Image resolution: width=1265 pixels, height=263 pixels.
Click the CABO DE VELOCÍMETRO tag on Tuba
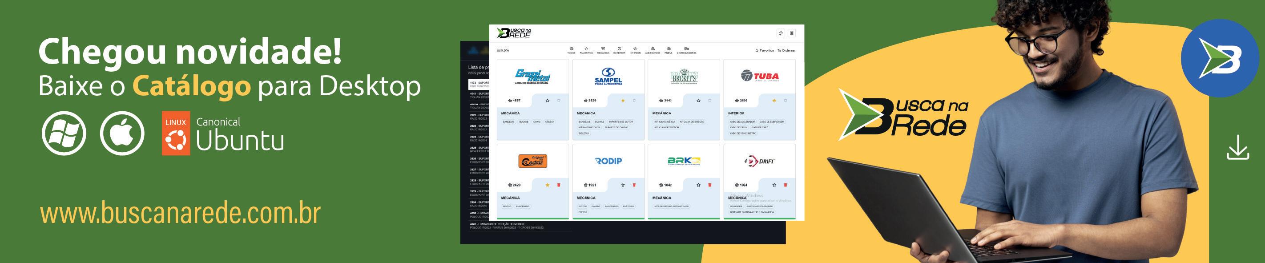coord(742,133)
